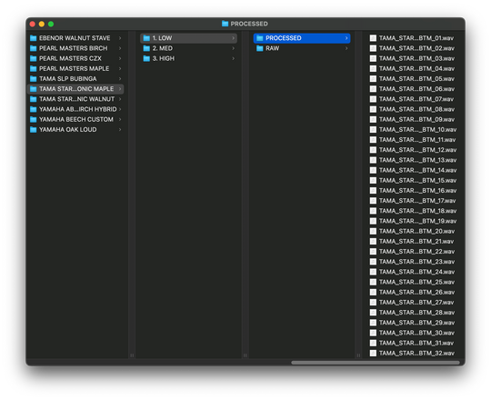Click the PEARL MASTERS BIRCH folder icon

[34, 48]
